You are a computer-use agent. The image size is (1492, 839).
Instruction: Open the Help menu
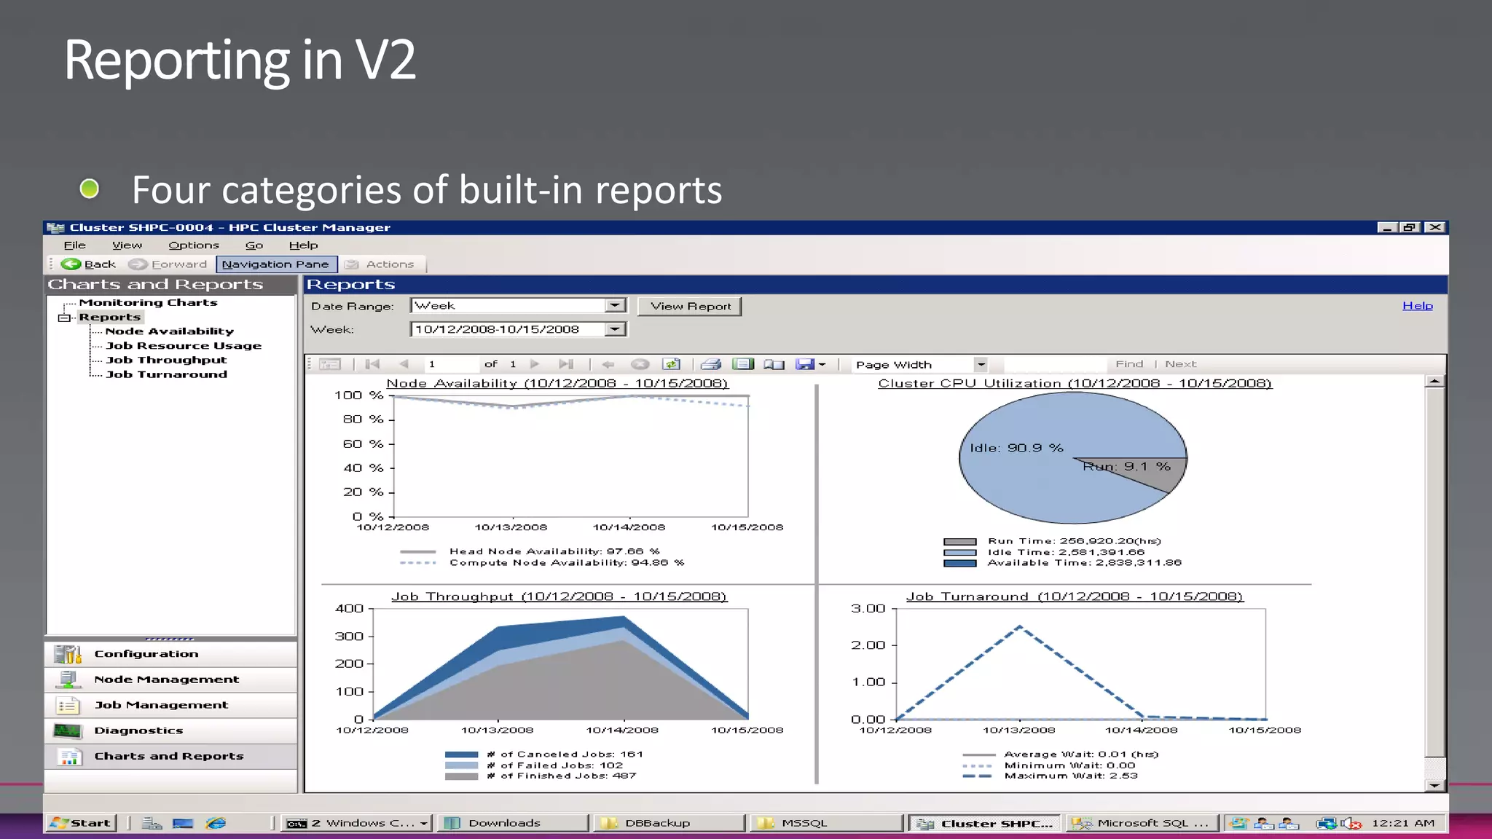303,245
